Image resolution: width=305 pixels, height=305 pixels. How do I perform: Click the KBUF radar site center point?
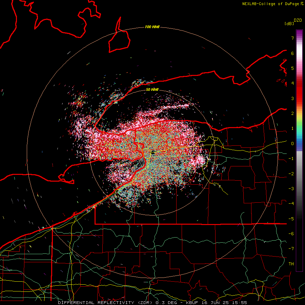click(x=152, y=153)
